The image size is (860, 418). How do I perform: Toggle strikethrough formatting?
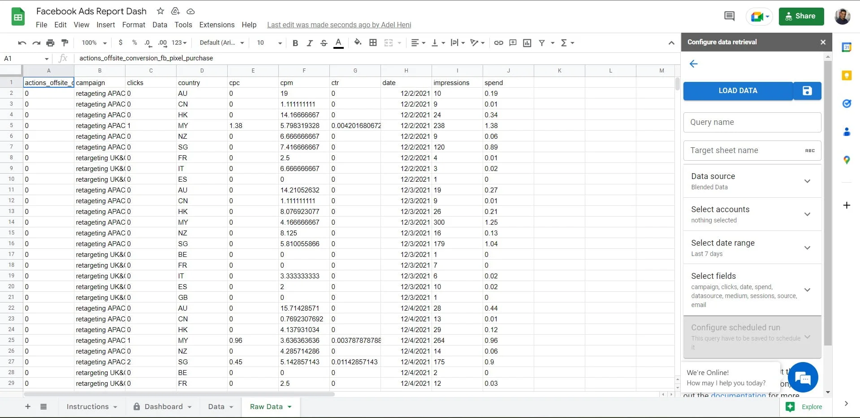pos(324,43)
